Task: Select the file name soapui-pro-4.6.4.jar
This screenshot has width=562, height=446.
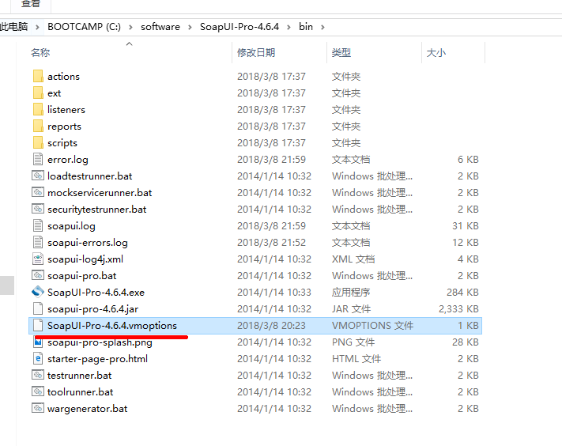Action: pyautogui.click(x=92, y=309)
